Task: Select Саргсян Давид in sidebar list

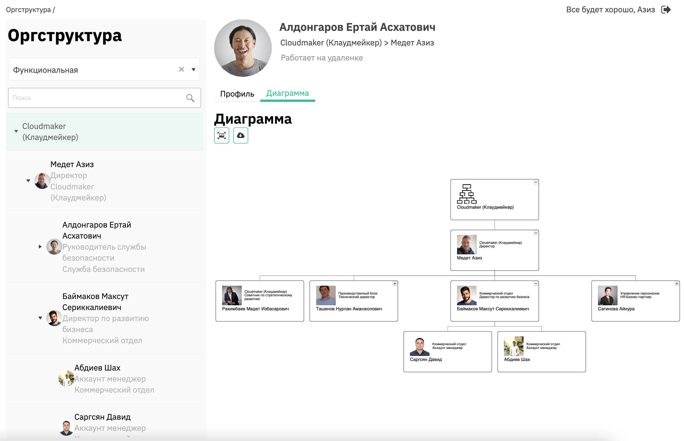Action: [103, 417]
